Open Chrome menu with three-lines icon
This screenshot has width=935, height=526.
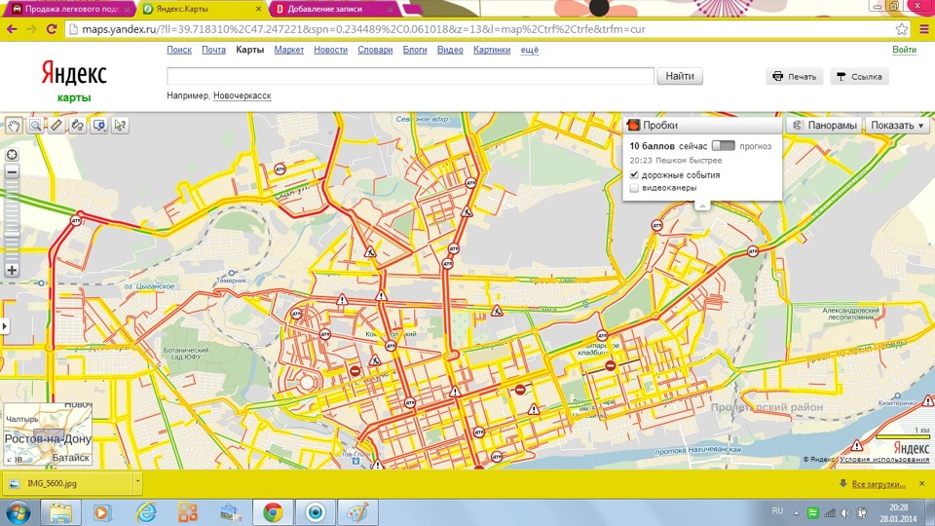point(923,29)
